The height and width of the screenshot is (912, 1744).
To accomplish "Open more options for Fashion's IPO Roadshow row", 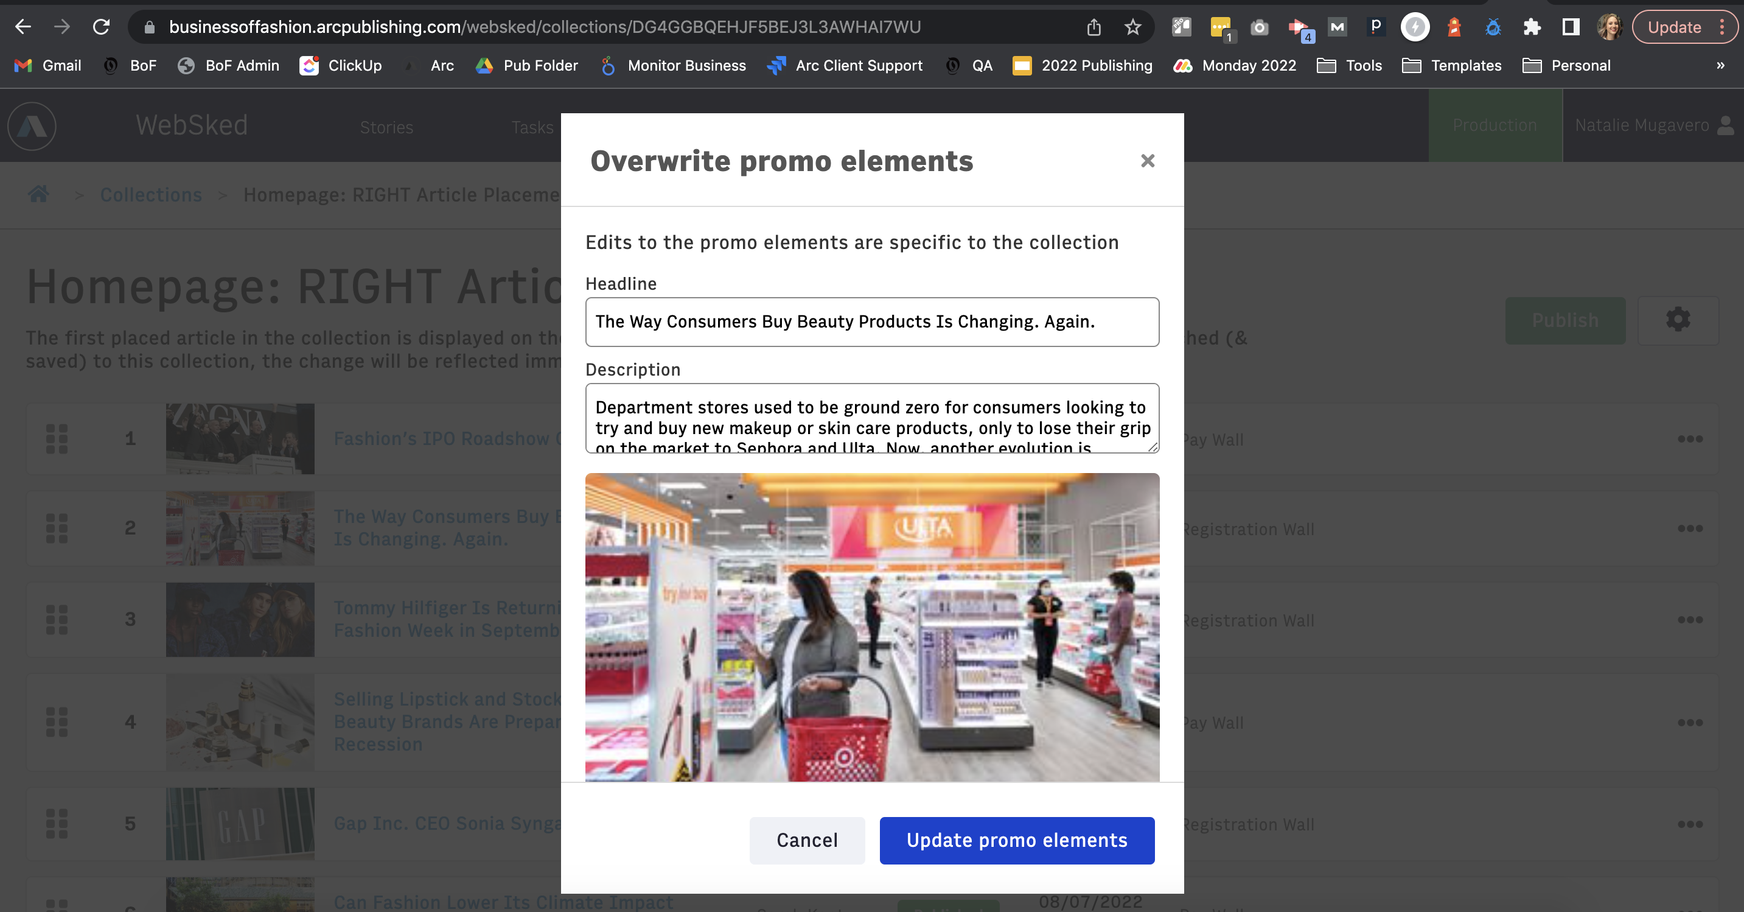I will (1690, 438).
